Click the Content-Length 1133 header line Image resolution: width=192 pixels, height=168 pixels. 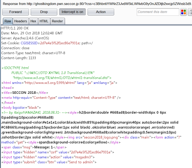[18, 58]
